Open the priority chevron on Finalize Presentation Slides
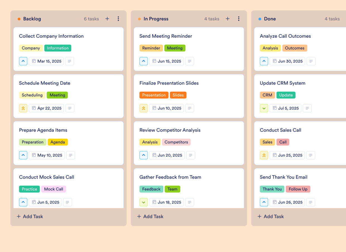Image resolution: width=346 pixels, height=252 pixels. [143, 108]
